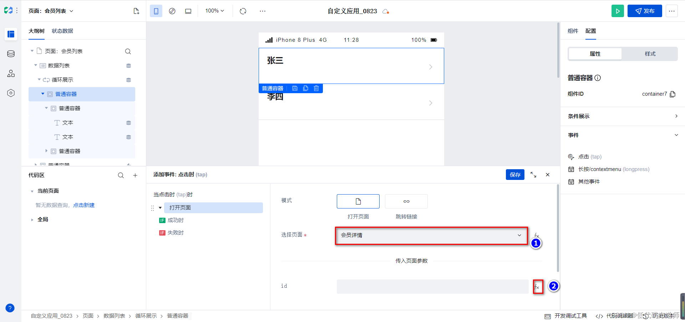Open the 普通容器 info icon

598,78
